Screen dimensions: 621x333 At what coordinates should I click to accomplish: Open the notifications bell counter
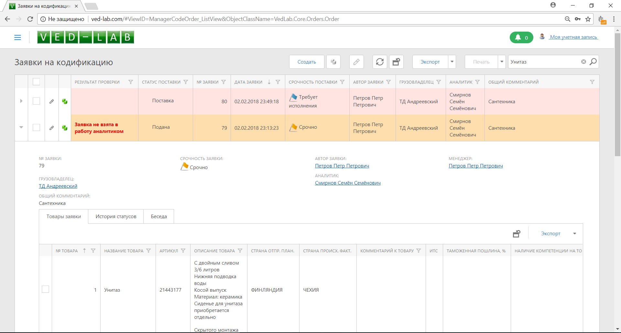pos(521,37)
